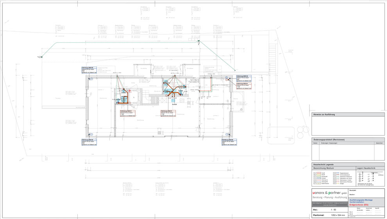Select the red Fallleitung label below the central kitchen

pos(168,113)
